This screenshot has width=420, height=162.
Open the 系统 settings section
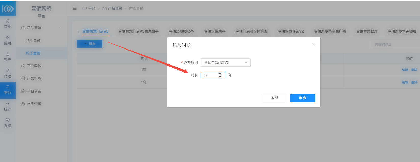[x=8, y=123]
